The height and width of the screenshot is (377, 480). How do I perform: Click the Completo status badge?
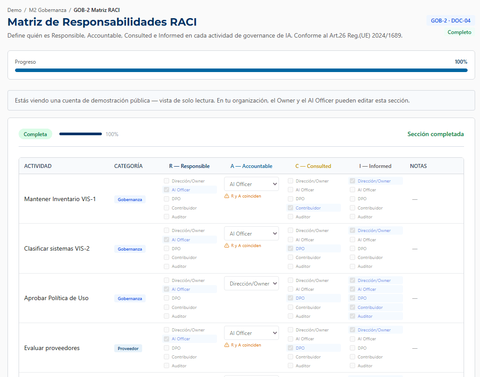(x=459, y=32)
